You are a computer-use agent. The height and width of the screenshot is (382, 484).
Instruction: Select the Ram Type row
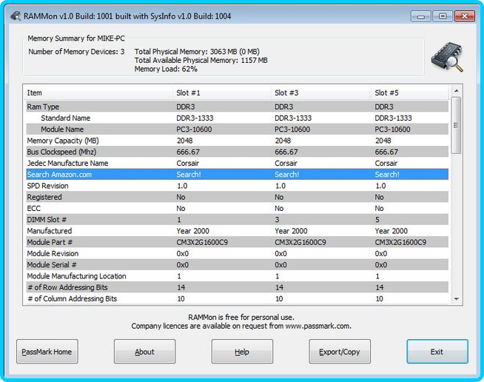tap(43, 107)
